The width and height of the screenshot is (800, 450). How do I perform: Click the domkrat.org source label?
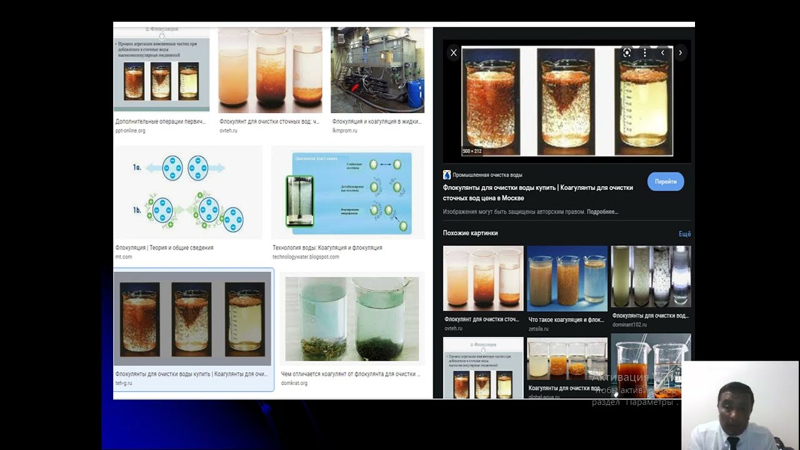pyautogui.click(x=294, y=382)
